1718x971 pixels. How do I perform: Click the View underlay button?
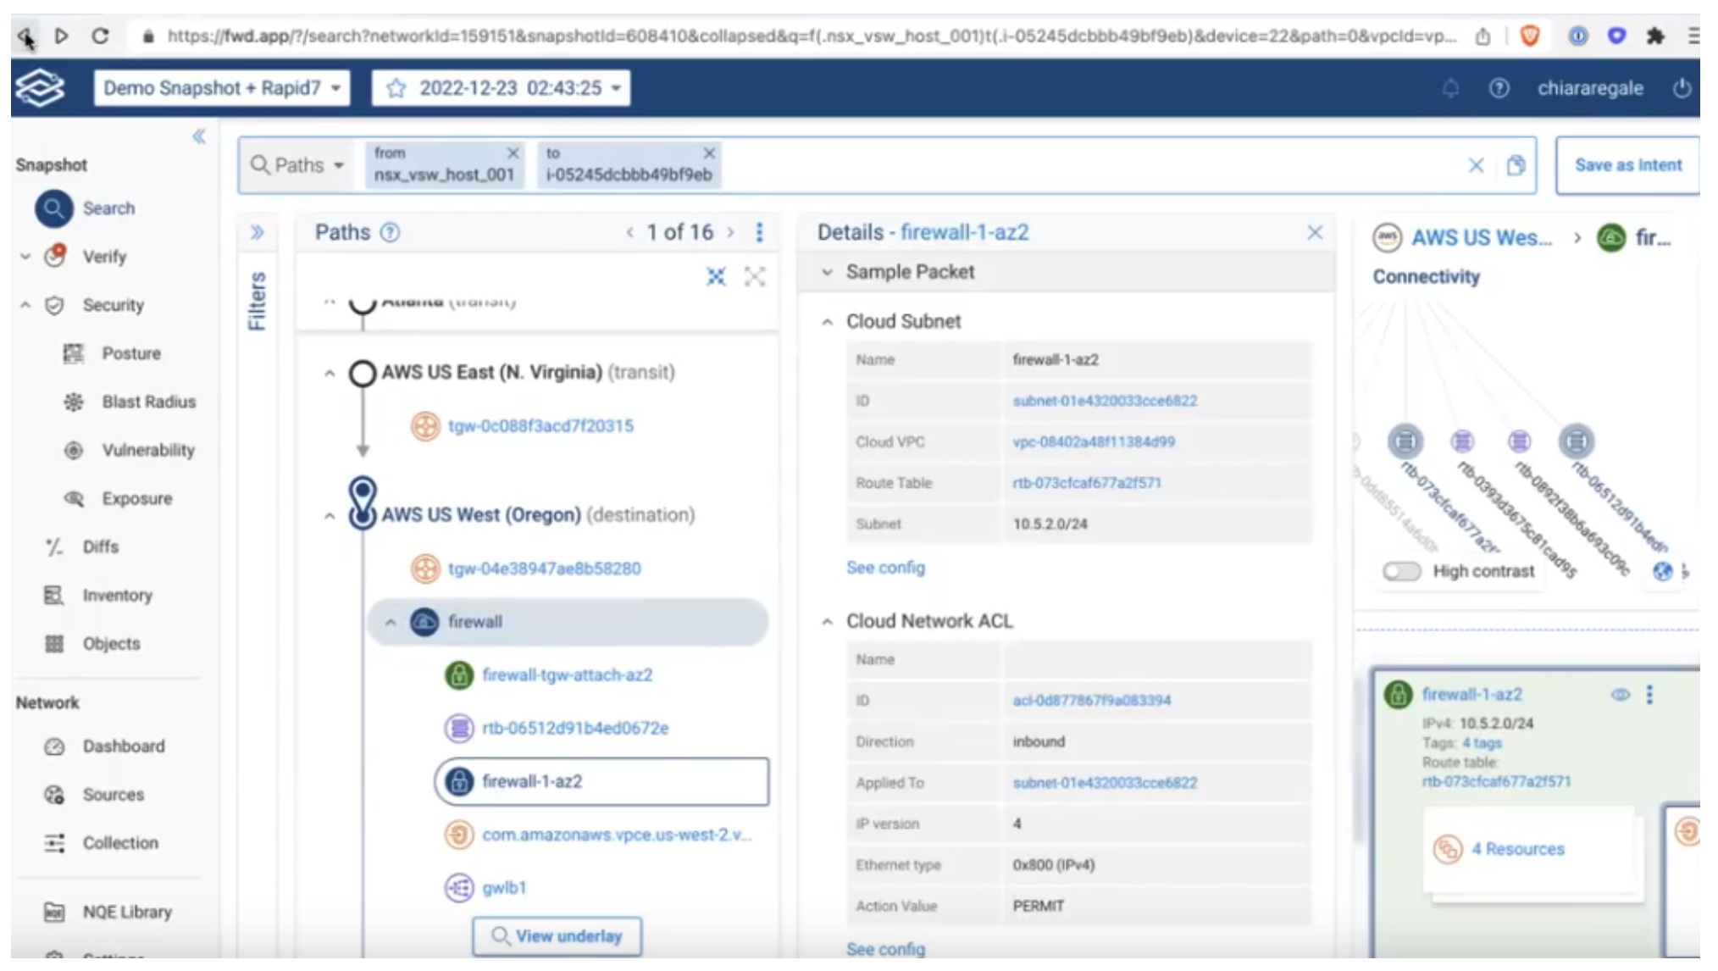(557, 935)
